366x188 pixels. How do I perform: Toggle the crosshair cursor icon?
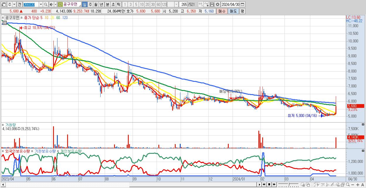318,184
